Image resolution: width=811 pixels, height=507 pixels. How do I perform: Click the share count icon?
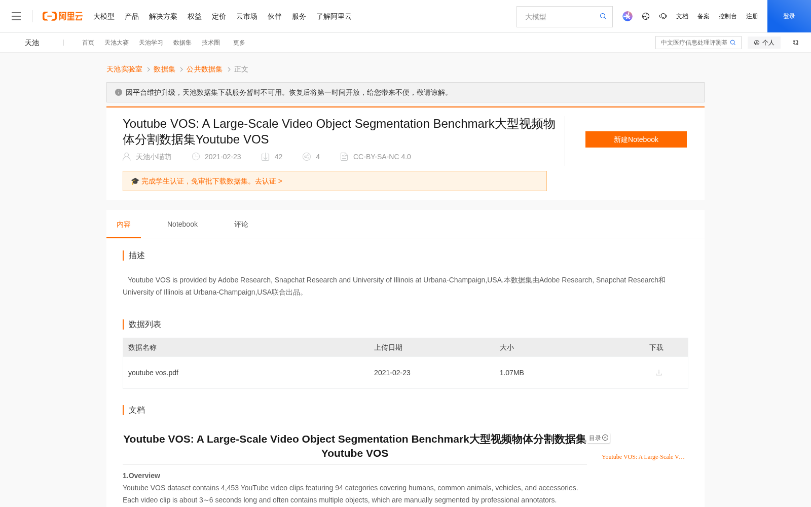307,157
